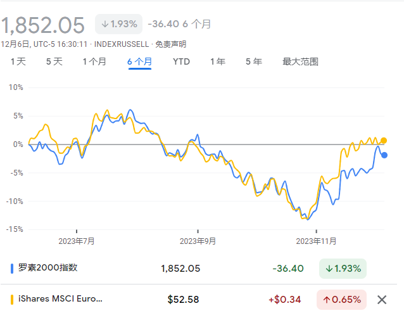Click the green -36.40 value in 罗素2000指数 row
The width and height of the screenshot is (404, 313).
point(288,269)
